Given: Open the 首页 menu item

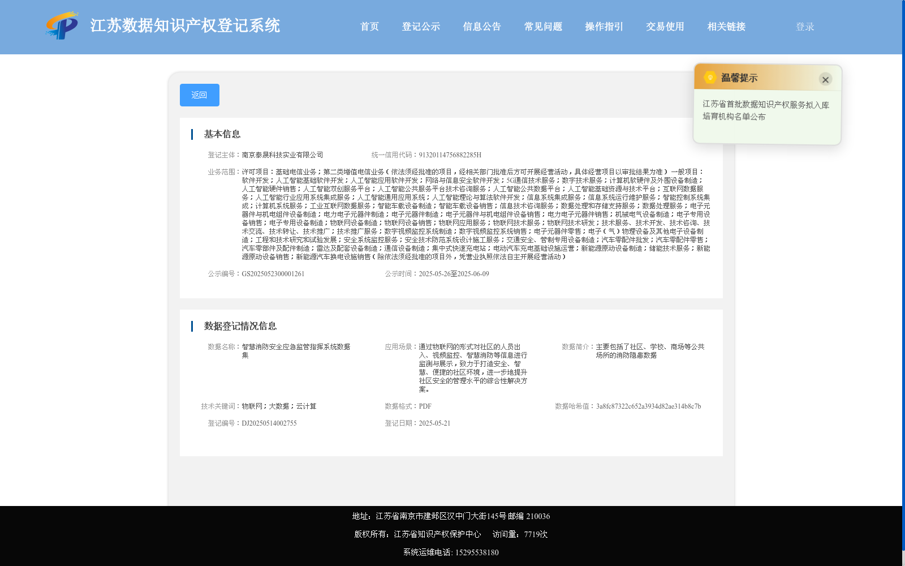Looking at the screenshot, I should click(369, 27).
